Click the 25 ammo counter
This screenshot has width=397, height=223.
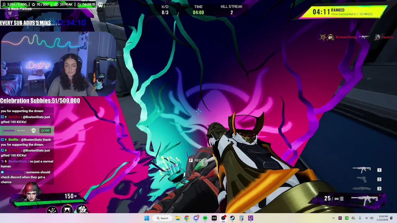[x=327, y=199]
